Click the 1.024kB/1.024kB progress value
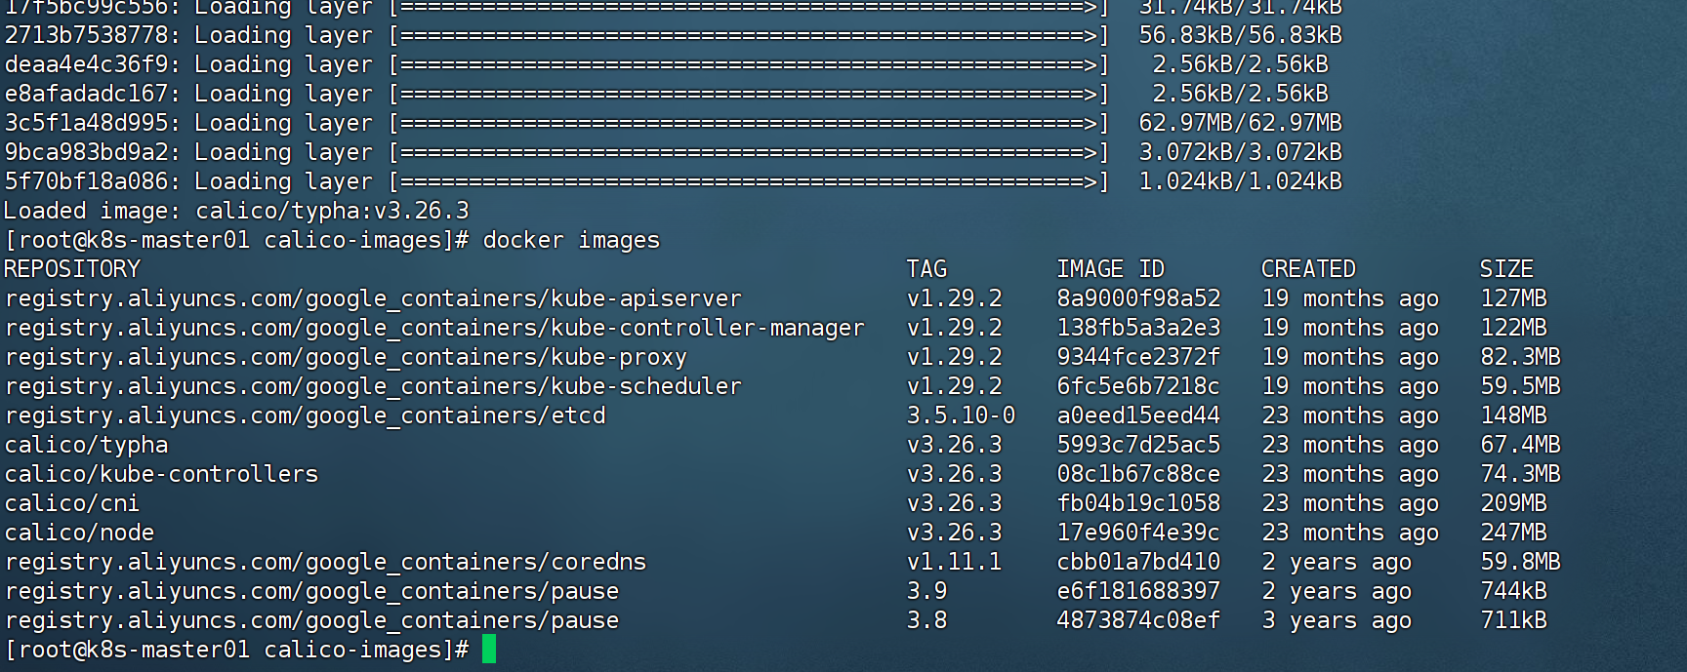The width and height of the screenshot is (1687, 672). pos(1240,181)
